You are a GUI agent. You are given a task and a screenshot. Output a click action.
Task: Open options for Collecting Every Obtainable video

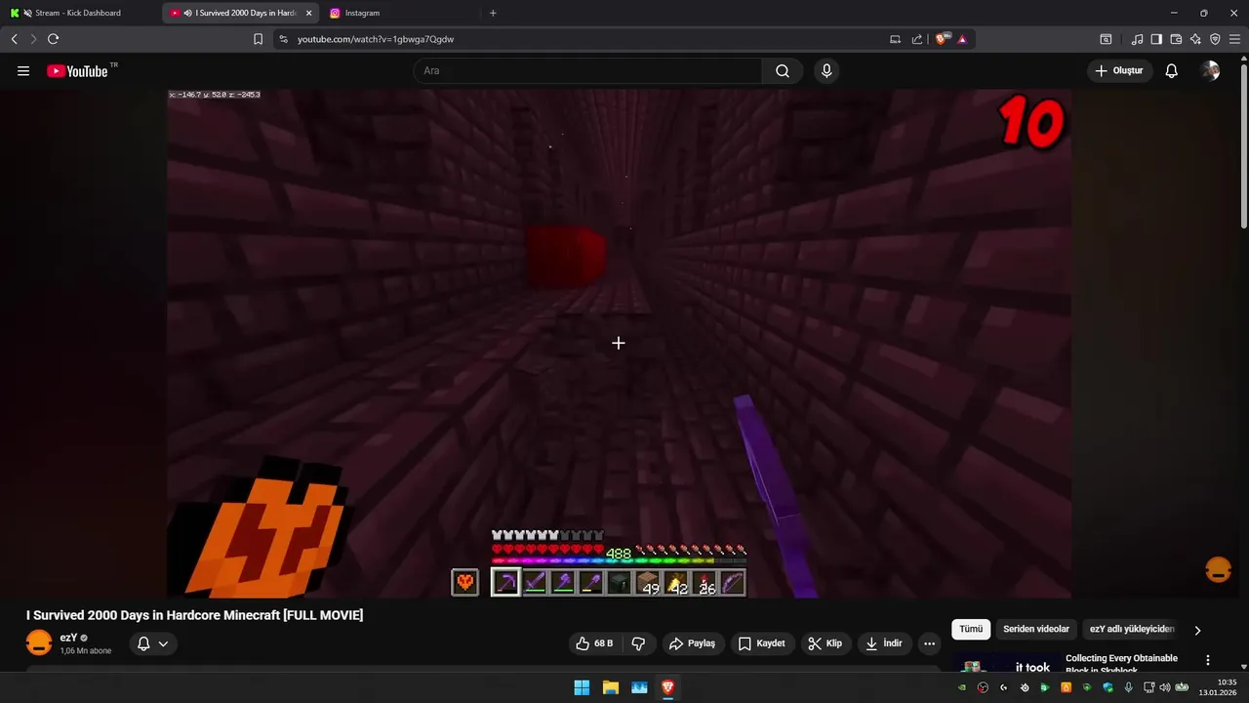[x=1208, y=661]
